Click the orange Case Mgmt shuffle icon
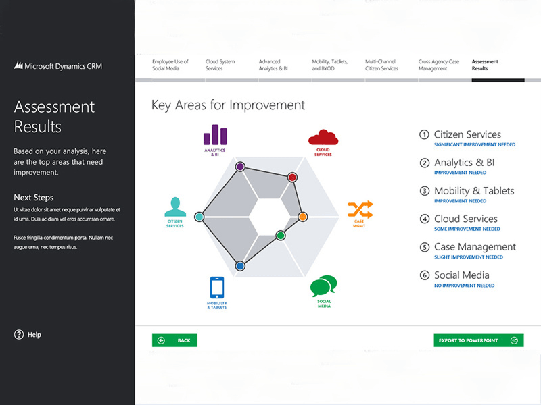 pyautogui.click(x=360, y=209)
